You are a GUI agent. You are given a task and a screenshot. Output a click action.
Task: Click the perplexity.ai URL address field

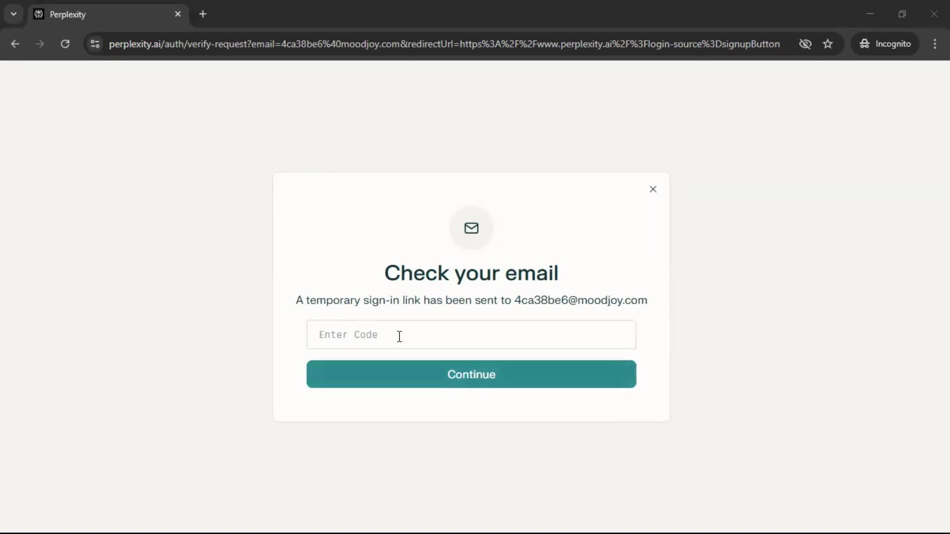(x=444, y=44)
